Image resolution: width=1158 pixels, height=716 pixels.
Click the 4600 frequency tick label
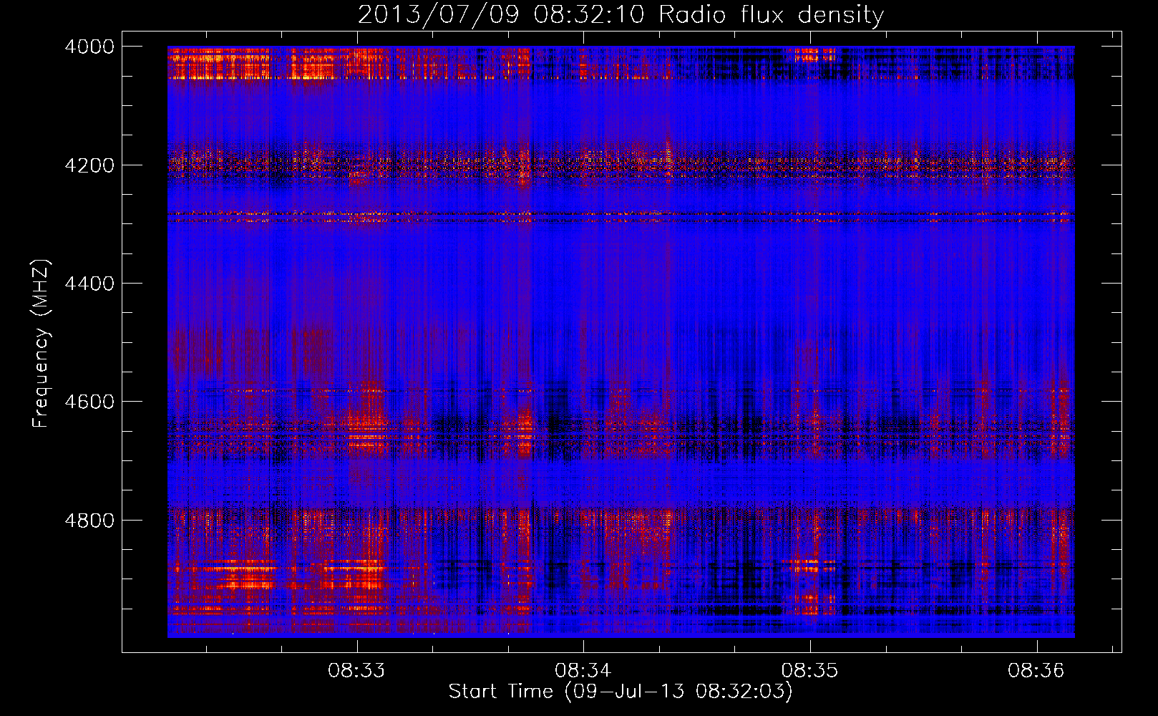[x=89, y=402]
